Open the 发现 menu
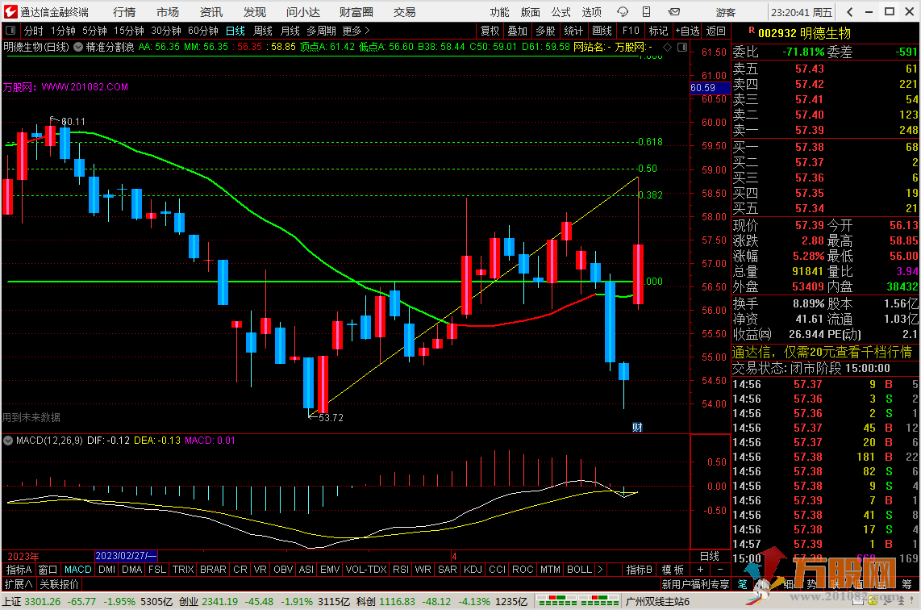Screen dimensions: 921x610 tap(255, 12)
